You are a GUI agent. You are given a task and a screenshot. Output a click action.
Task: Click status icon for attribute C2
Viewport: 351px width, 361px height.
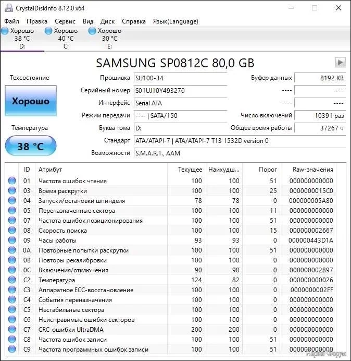click(x=12, y=280)
